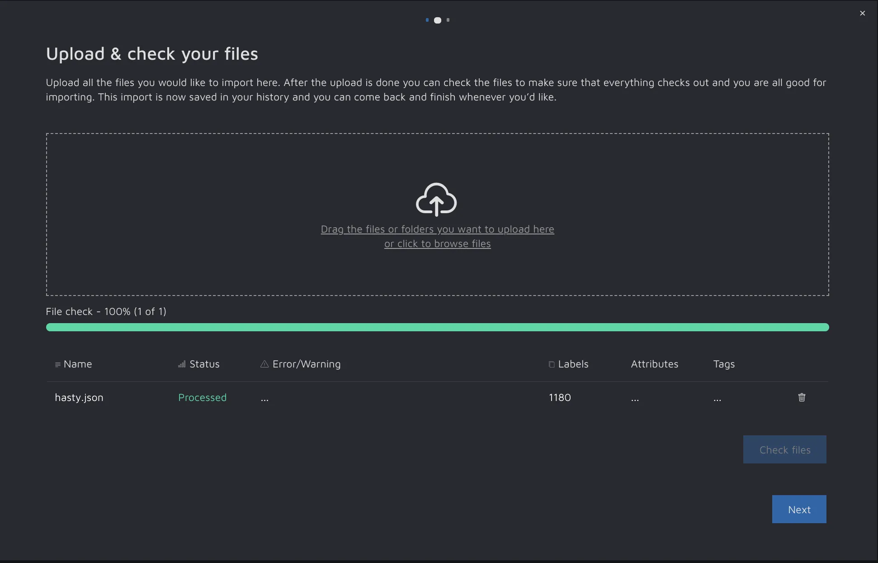
Task: Select the current middle step dot
Action: [438, 20]
